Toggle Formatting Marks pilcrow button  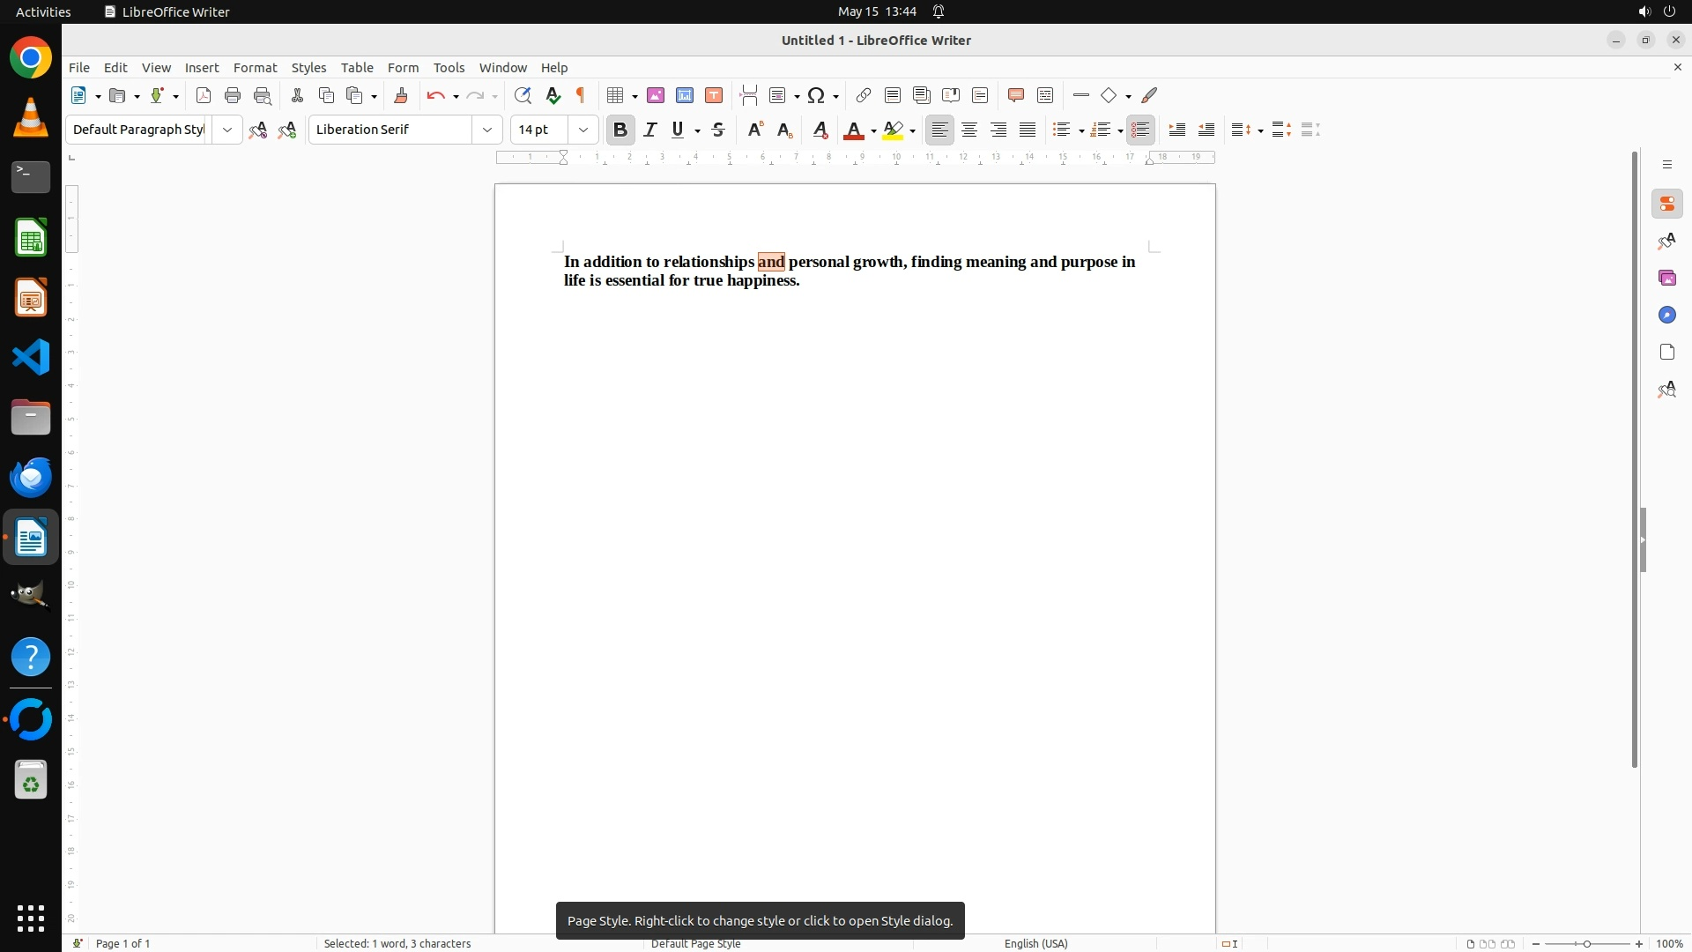point(581,95)
